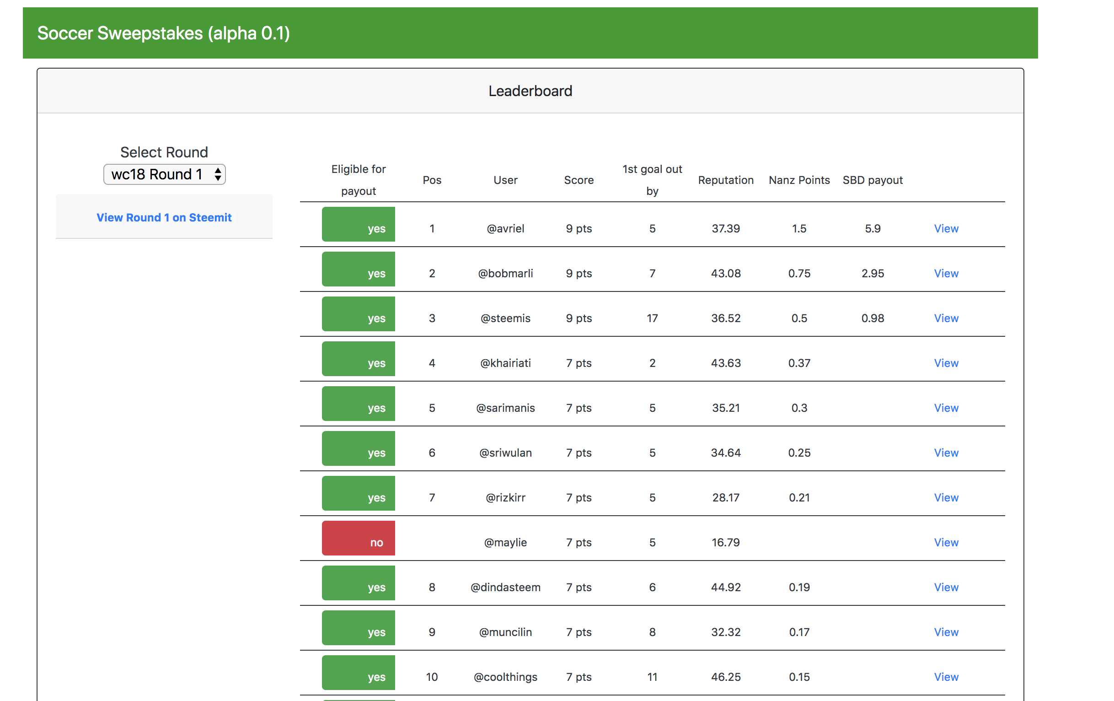Open View link for @avriel
Viewport: 1114px width, 701px height.
point(946,228)
